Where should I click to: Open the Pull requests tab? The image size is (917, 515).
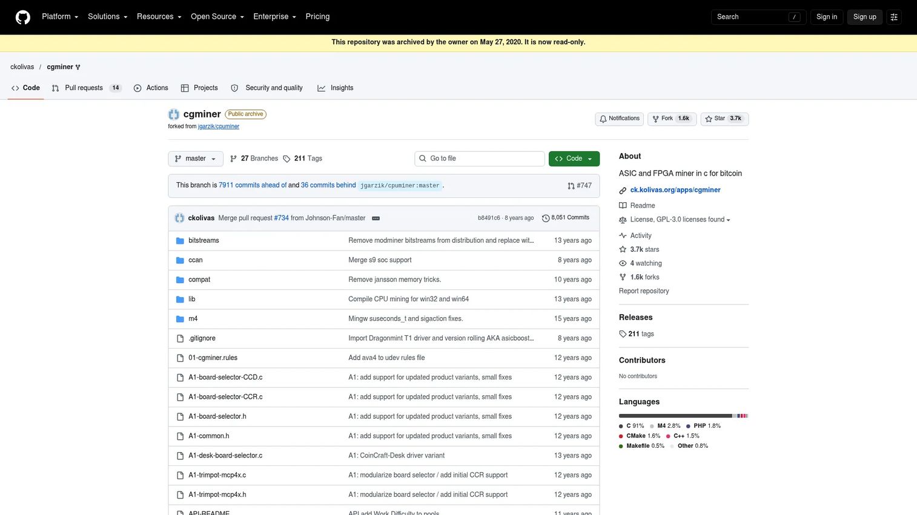87,88
